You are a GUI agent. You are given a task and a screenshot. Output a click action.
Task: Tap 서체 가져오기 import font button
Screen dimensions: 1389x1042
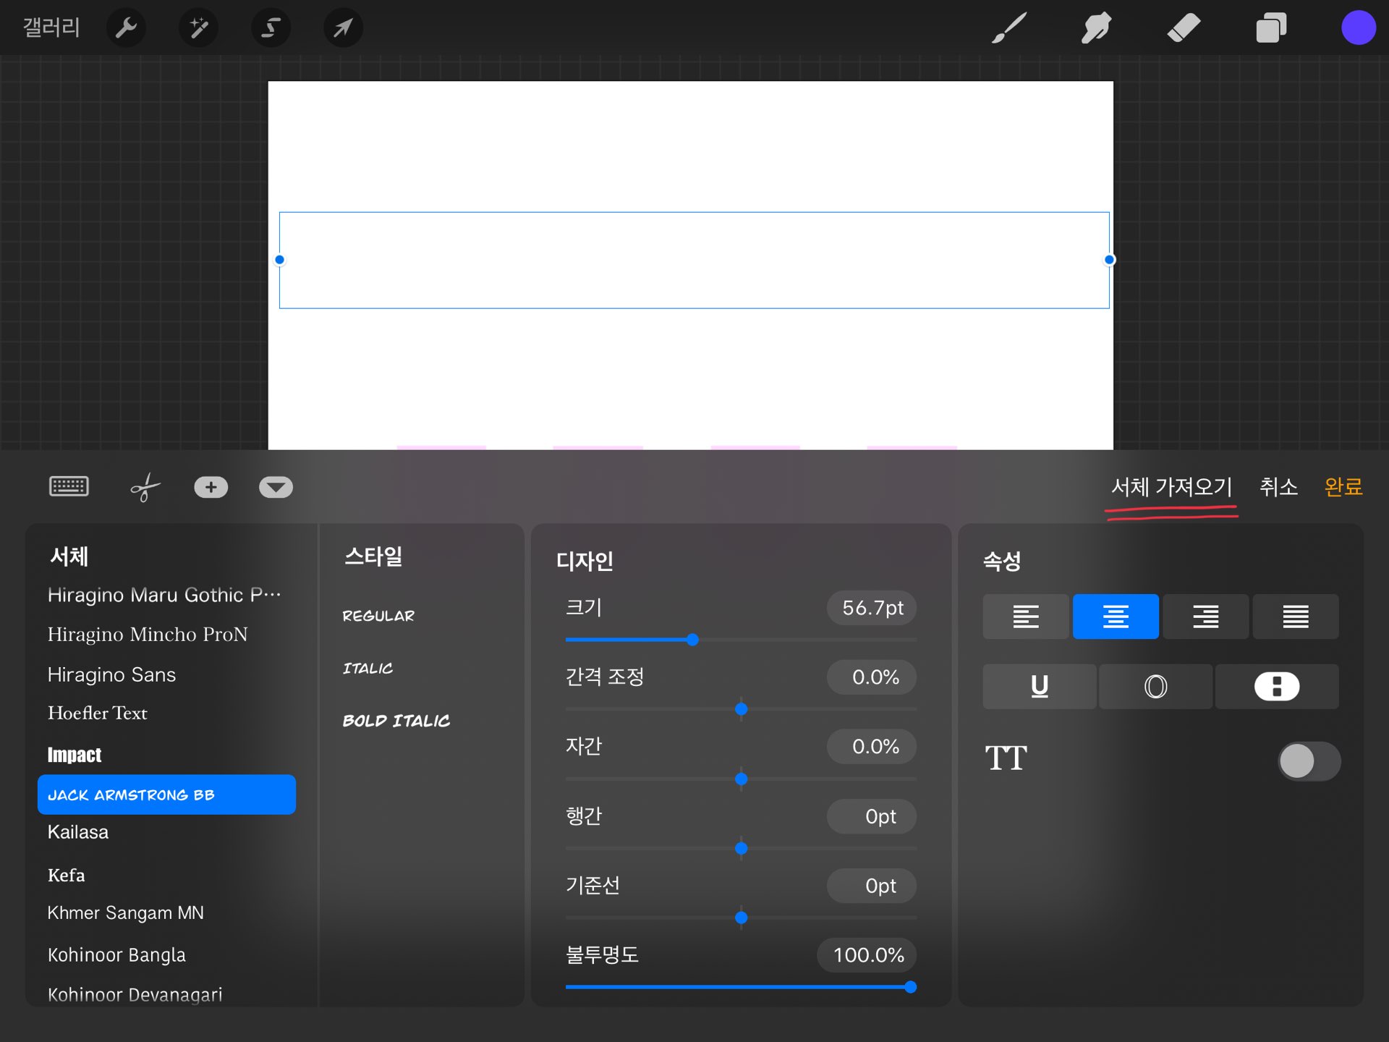(x=1171, y=487)
